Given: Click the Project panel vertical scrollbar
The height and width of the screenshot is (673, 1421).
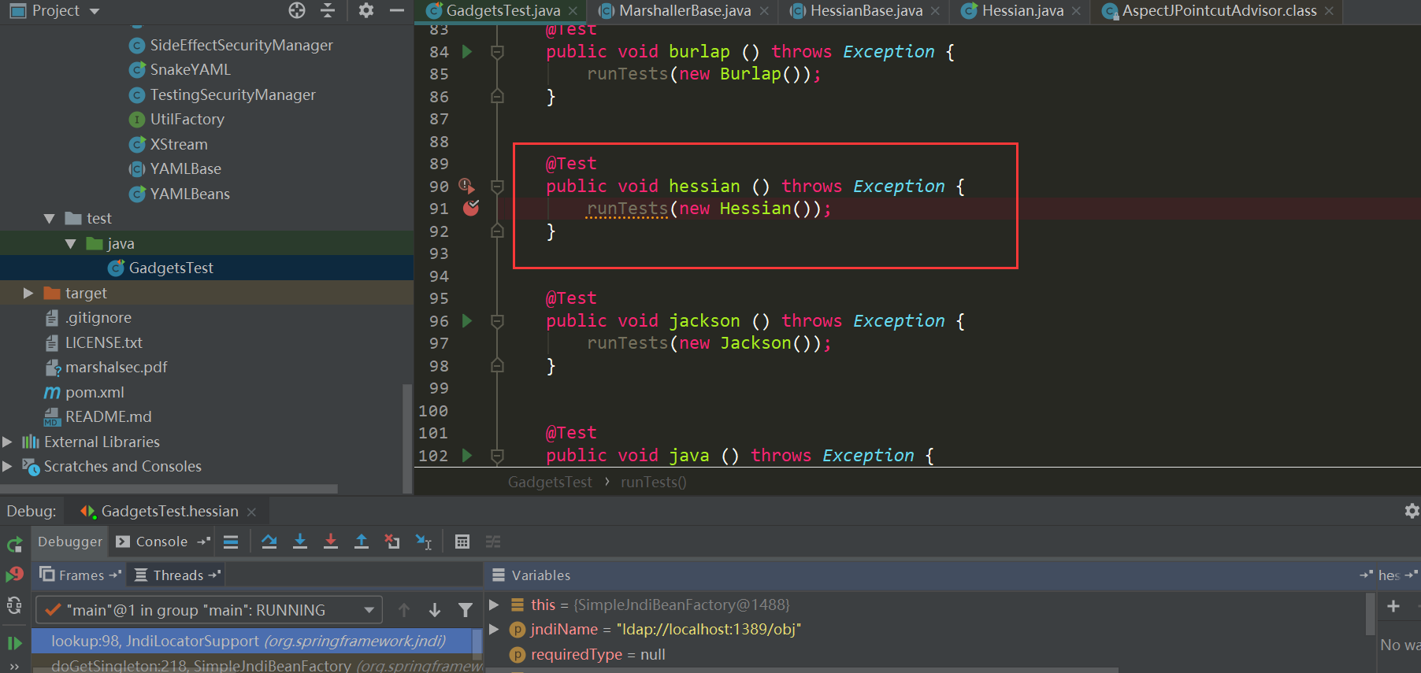Looking at the screenshot, I should (x=407, y=438).
